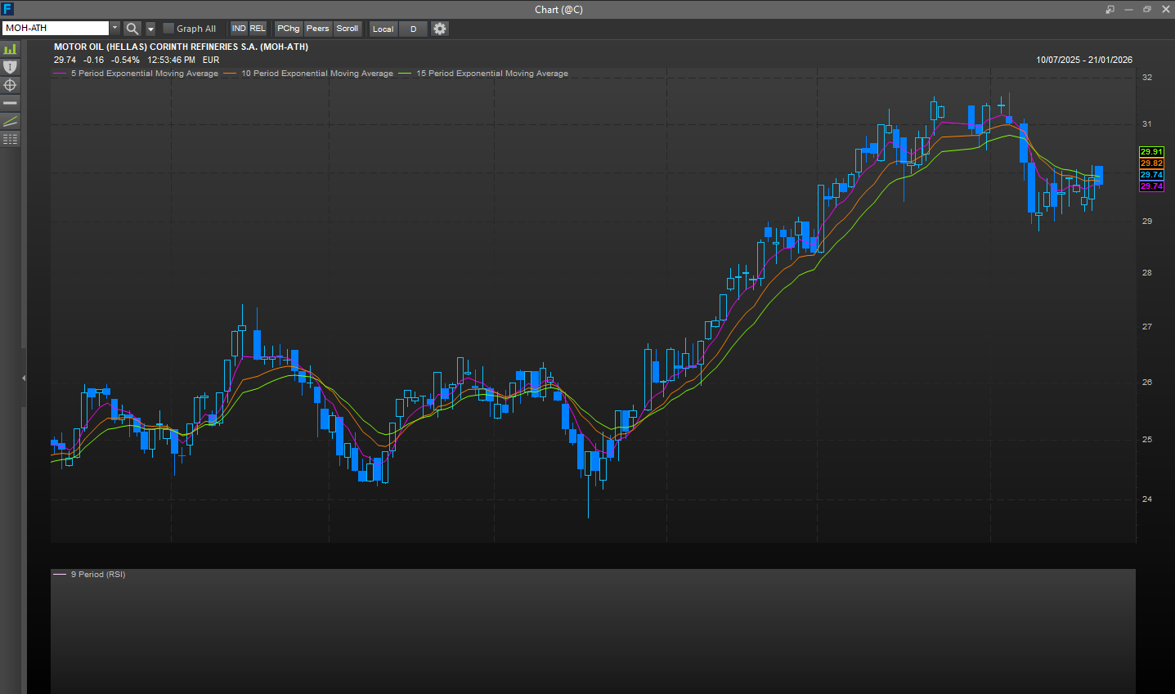
Task: Toggle the REL relative button
Action: 258,29
